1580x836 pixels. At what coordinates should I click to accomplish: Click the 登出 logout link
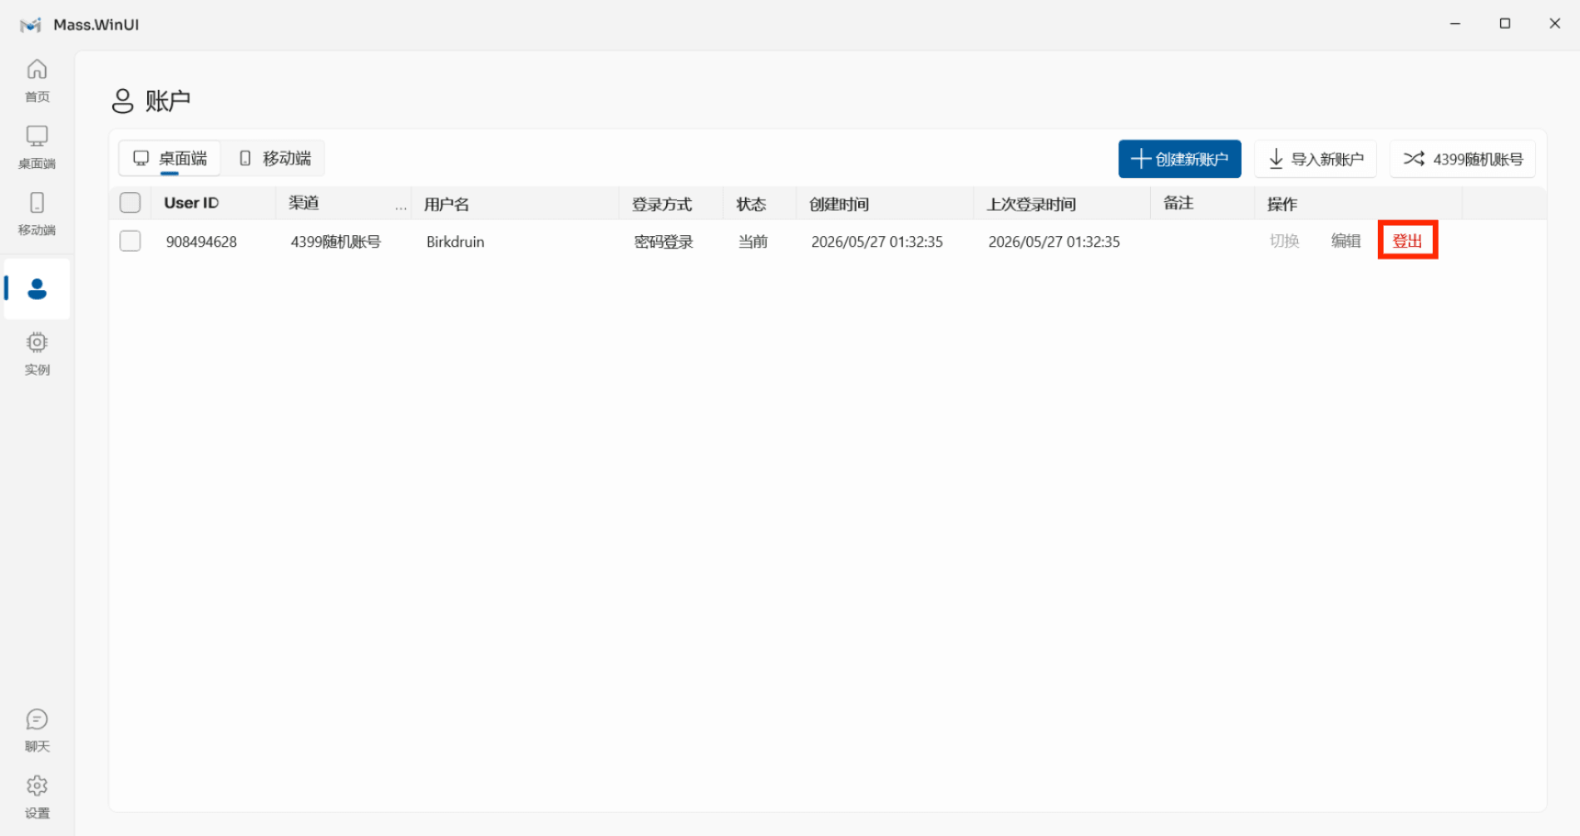pos(1407,241)
